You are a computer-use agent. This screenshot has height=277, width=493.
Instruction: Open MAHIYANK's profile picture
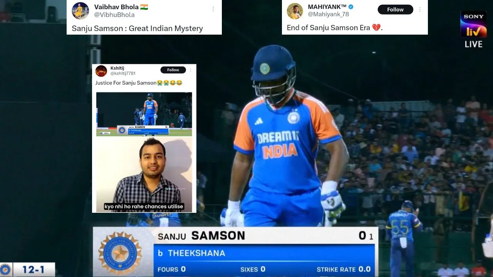point(295,11)
